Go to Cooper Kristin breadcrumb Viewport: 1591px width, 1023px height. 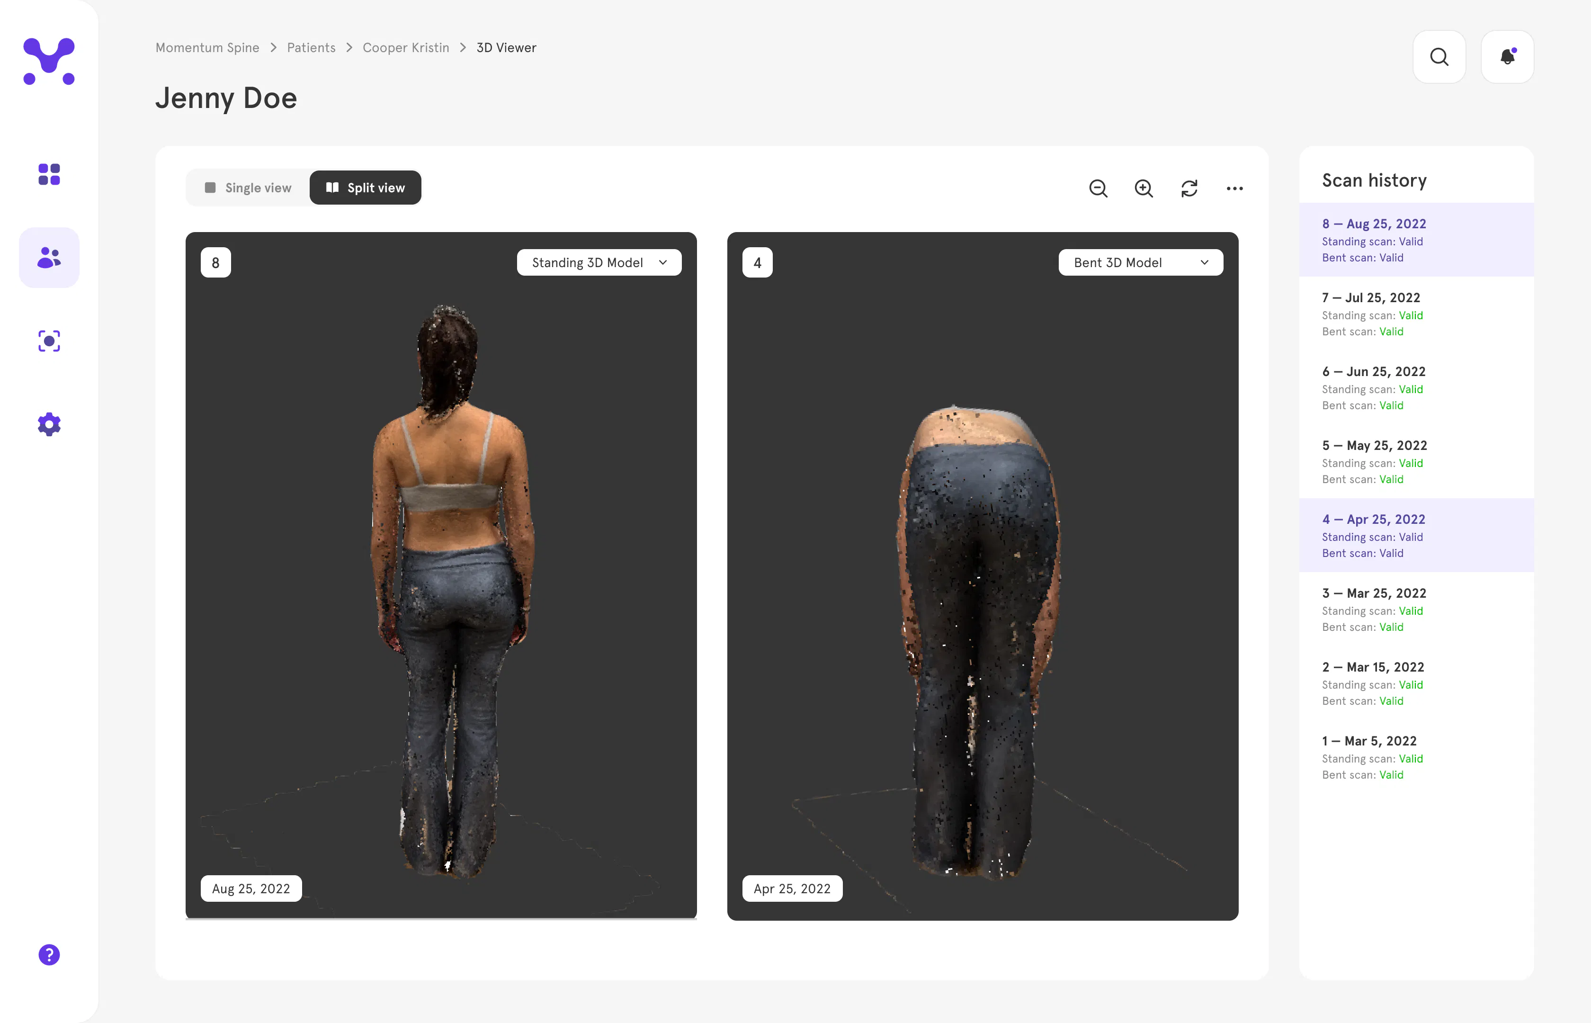click(406, 48)
